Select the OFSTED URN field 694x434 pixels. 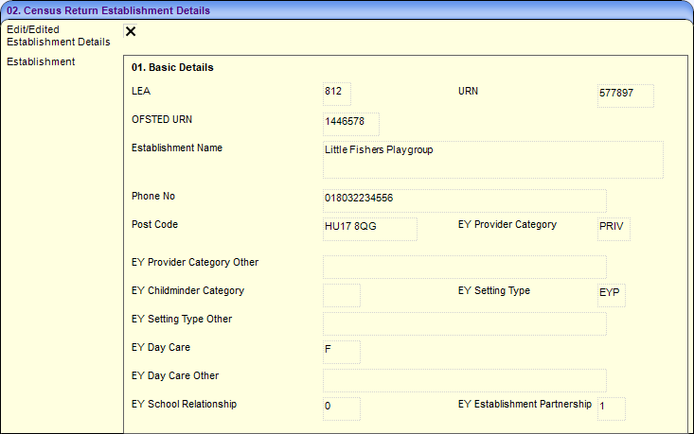click(x=350, y=123)
